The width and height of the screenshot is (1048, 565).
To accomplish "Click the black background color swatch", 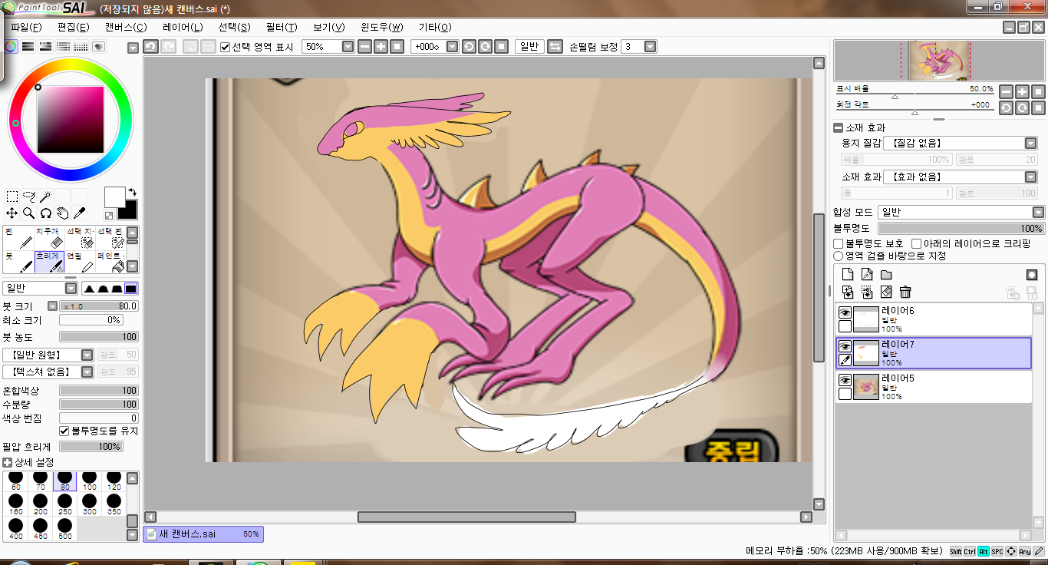I will (x=127, y=209).
